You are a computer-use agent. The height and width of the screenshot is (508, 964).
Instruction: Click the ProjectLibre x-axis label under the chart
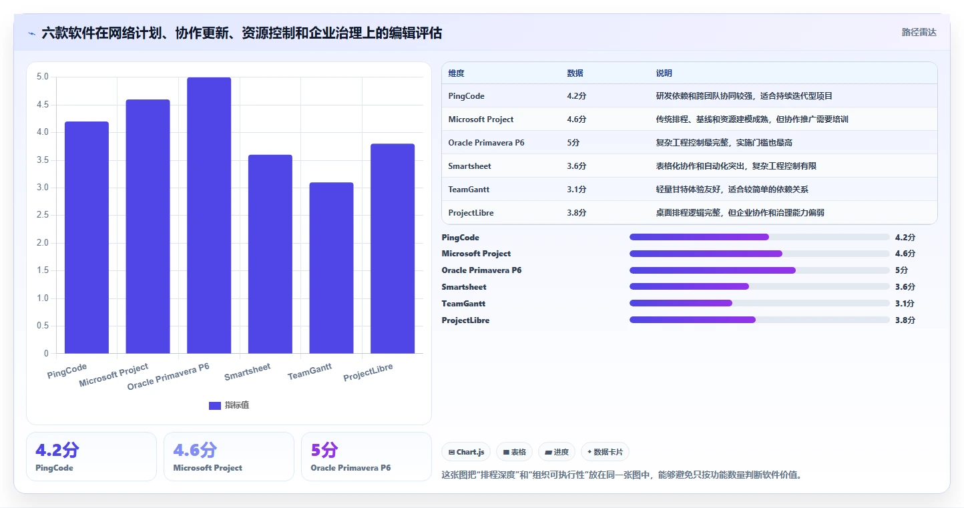point(369,372)
